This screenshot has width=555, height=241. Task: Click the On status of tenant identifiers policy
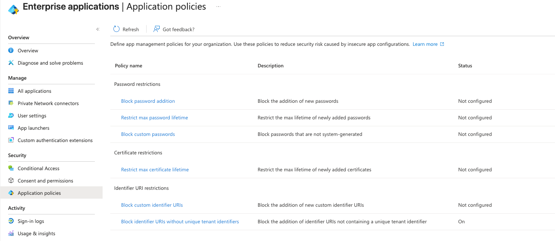pos(461,222)
